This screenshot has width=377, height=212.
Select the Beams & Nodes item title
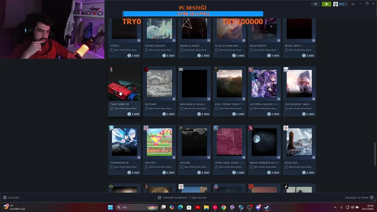click(190, 46)
